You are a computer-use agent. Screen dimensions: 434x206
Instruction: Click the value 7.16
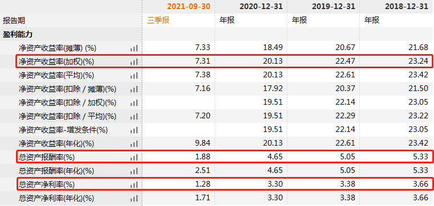pyautogui.click(x=202, y=88)
